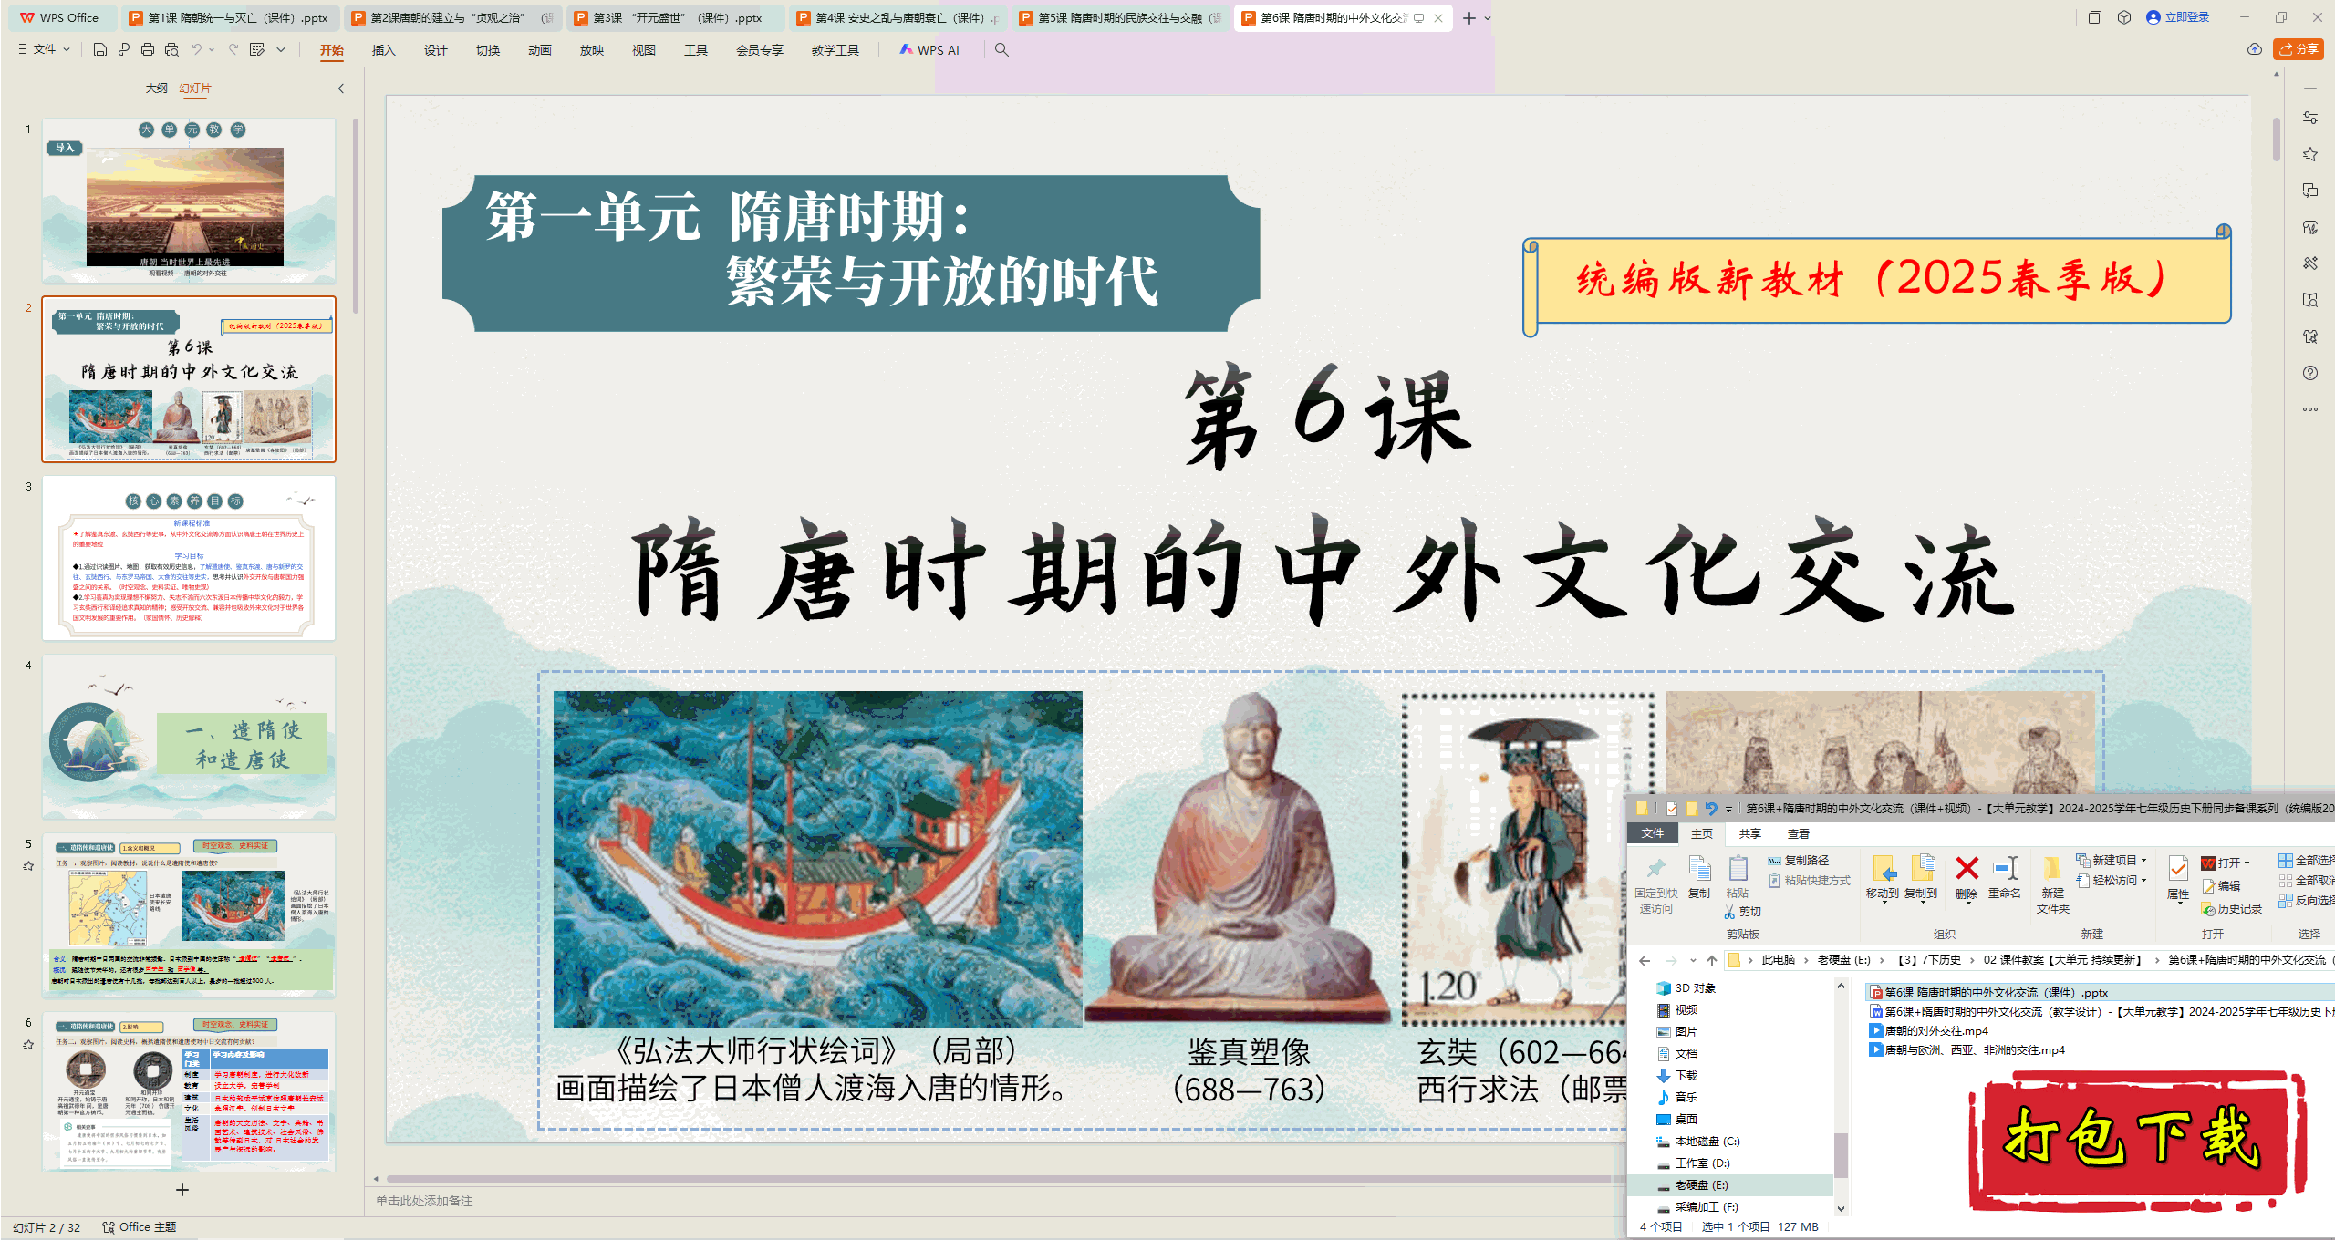Collapse the slide thumbnail panel chevron

(x=341, y=88)
